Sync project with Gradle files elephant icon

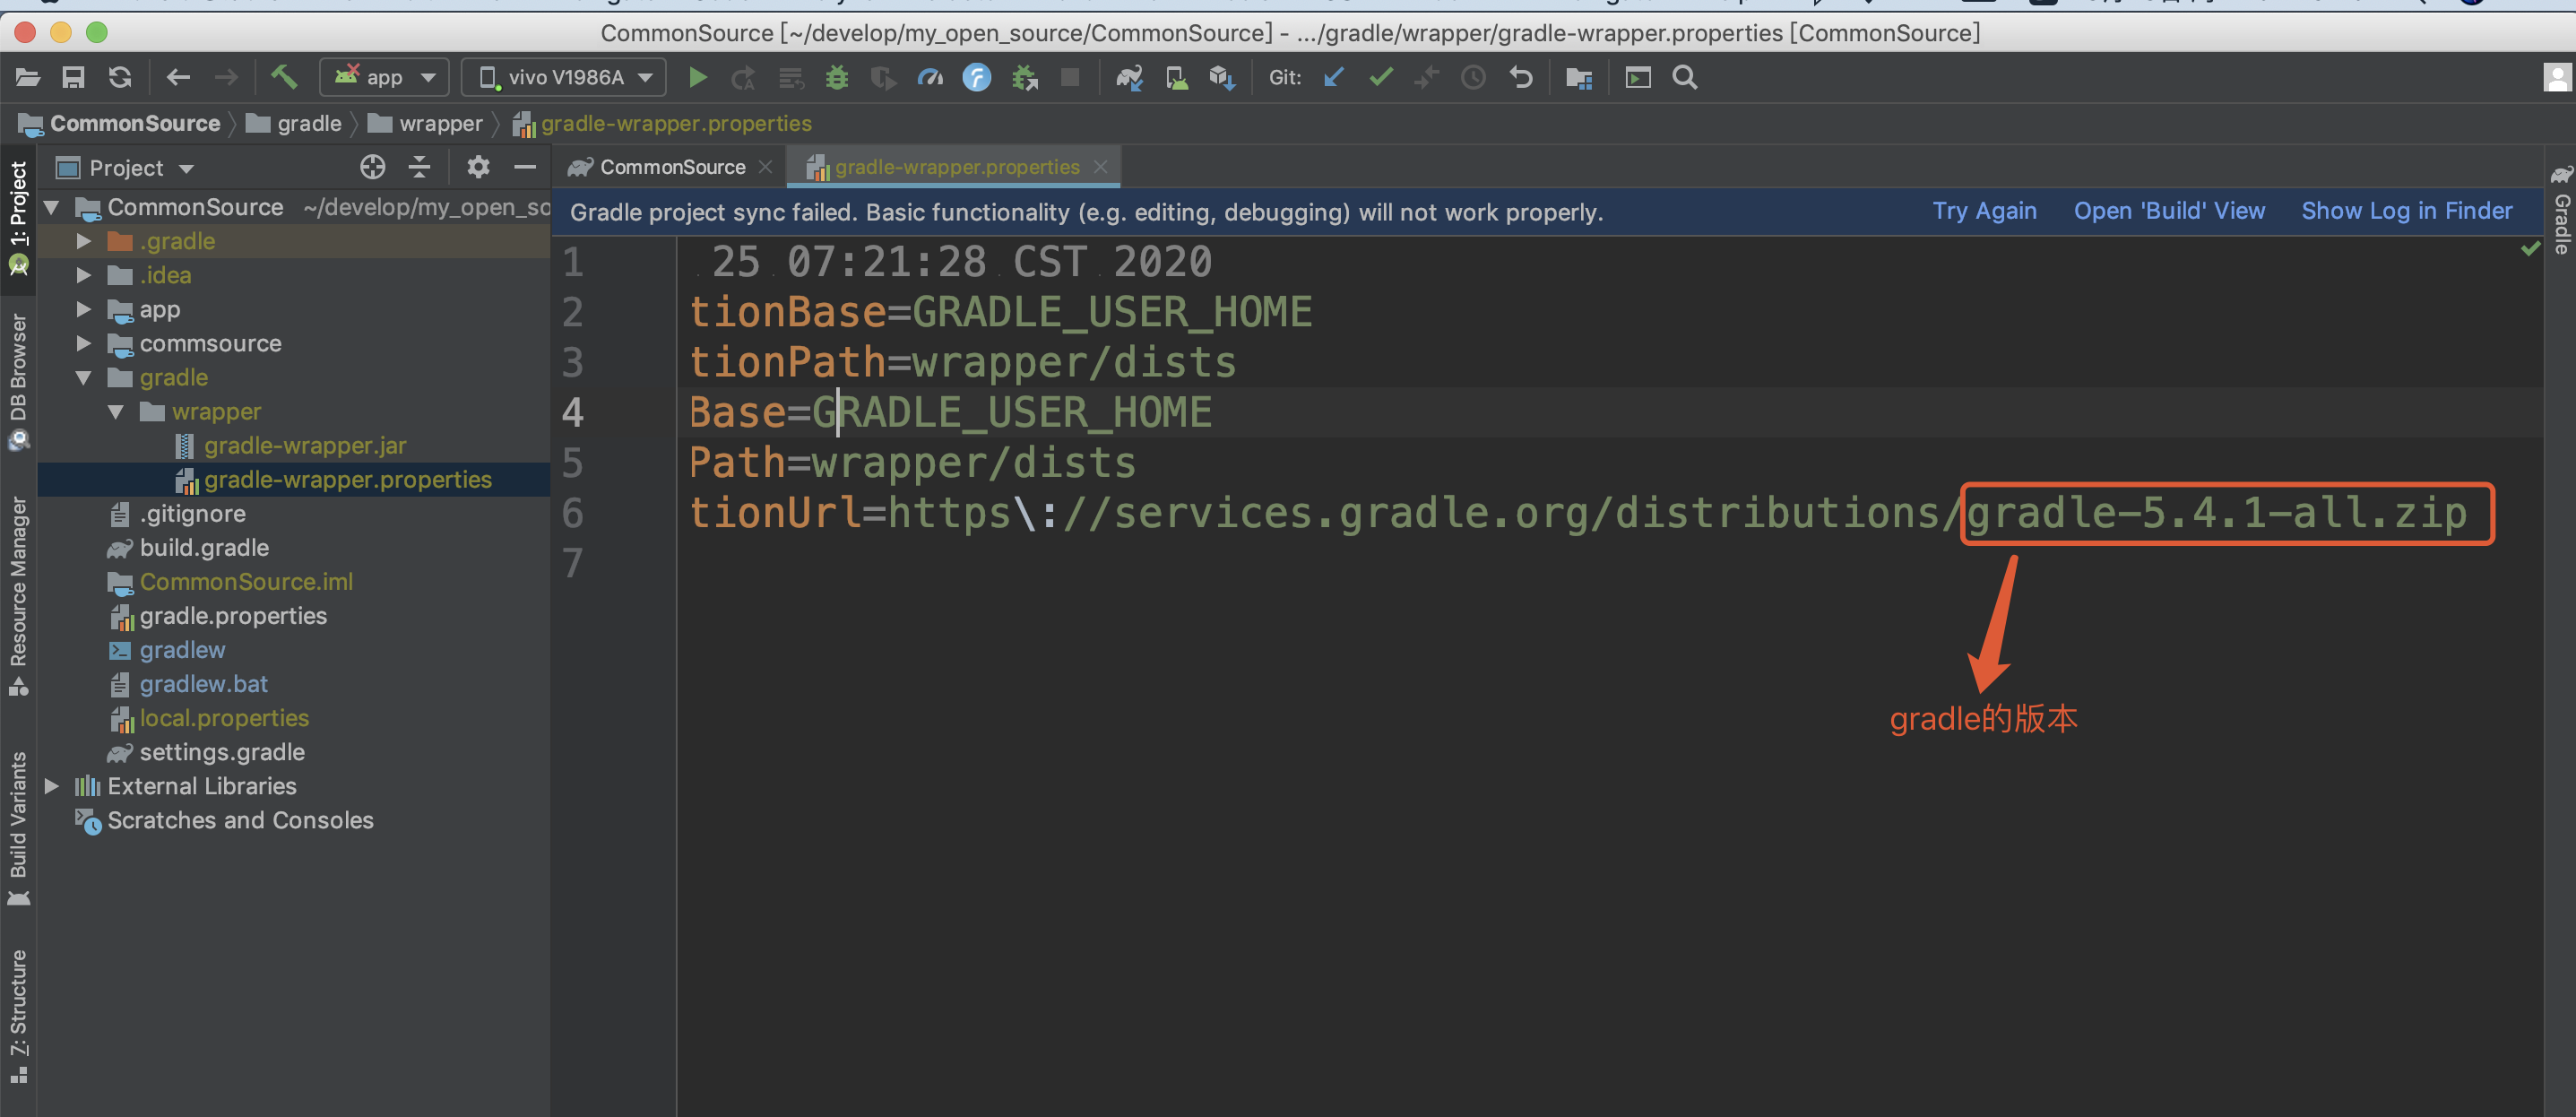1129,77
